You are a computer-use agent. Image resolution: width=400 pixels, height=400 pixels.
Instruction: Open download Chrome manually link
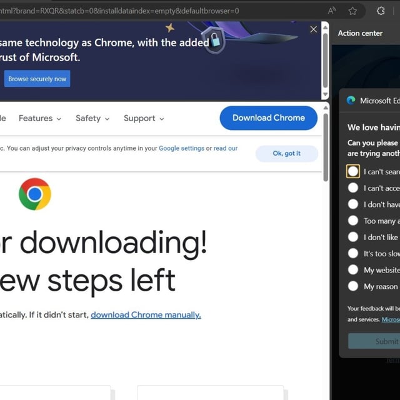click(x=146, y=315)
